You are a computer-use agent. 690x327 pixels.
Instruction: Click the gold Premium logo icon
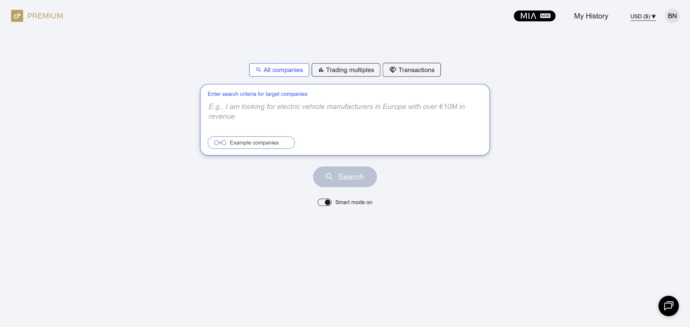[17, 16]
